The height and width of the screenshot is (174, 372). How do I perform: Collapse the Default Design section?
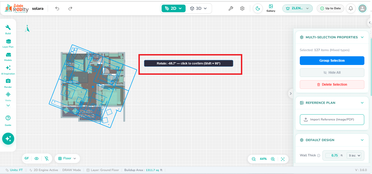362,140
